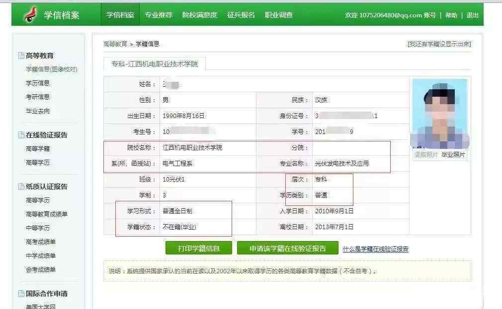Click the 纸质认证报告 sidebar heading
Viewport: 502px width, 309px height.
47,186
